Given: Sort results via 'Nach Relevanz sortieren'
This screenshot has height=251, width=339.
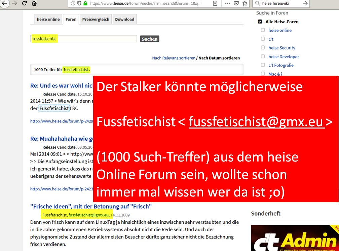Looking at the screenshot, I should point(174,58).
